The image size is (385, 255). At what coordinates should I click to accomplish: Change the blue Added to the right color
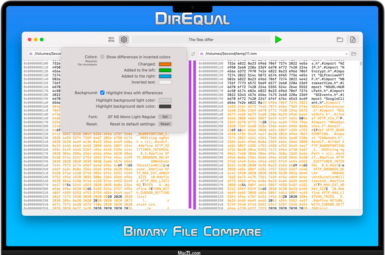pyautogui.click(x=165, y=76)
